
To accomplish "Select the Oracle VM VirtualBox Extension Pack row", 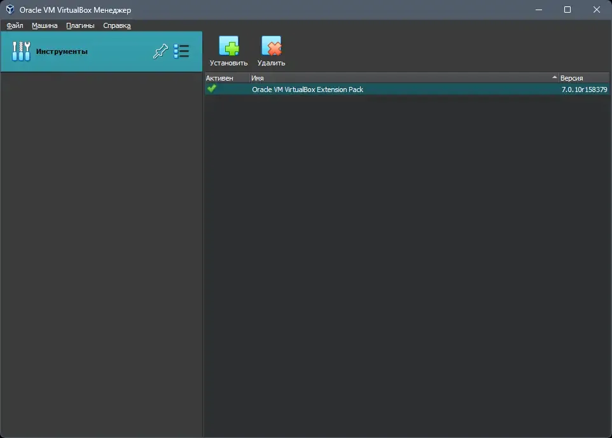I will point(407,89).
